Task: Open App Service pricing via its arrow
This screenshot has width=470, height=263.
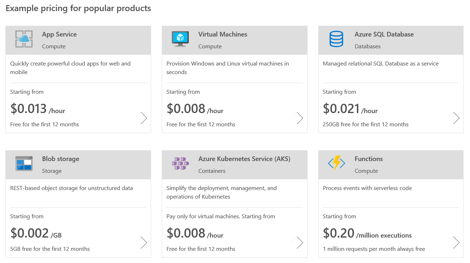Action: (142, 118)
